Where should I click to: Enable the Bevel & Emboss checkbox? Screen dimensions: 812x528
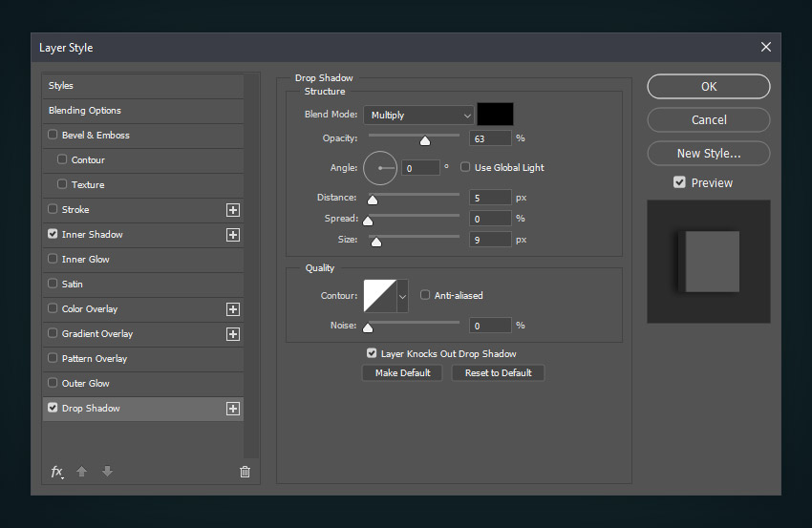[x=53, y=135]
